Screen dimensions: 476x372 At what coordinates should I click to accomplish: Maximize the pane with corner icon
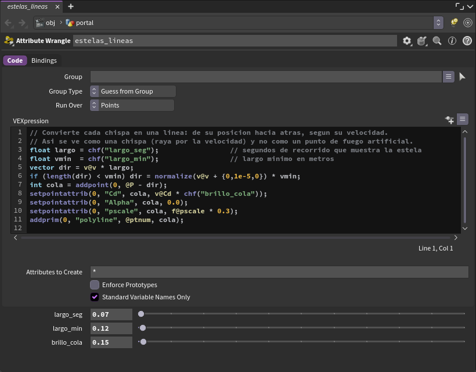click(x=460, y=6)
